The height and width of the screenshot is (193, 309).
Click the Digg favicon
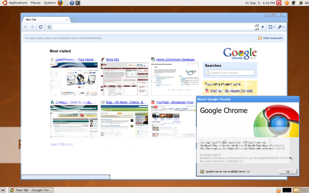[103, 102]
